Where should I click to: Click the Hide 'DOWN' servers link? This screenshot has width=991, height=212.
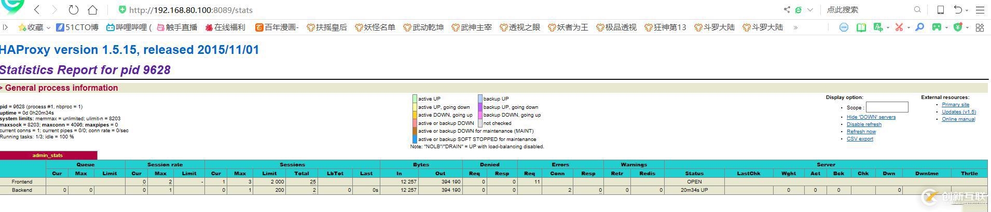click(x=871, y=117)
